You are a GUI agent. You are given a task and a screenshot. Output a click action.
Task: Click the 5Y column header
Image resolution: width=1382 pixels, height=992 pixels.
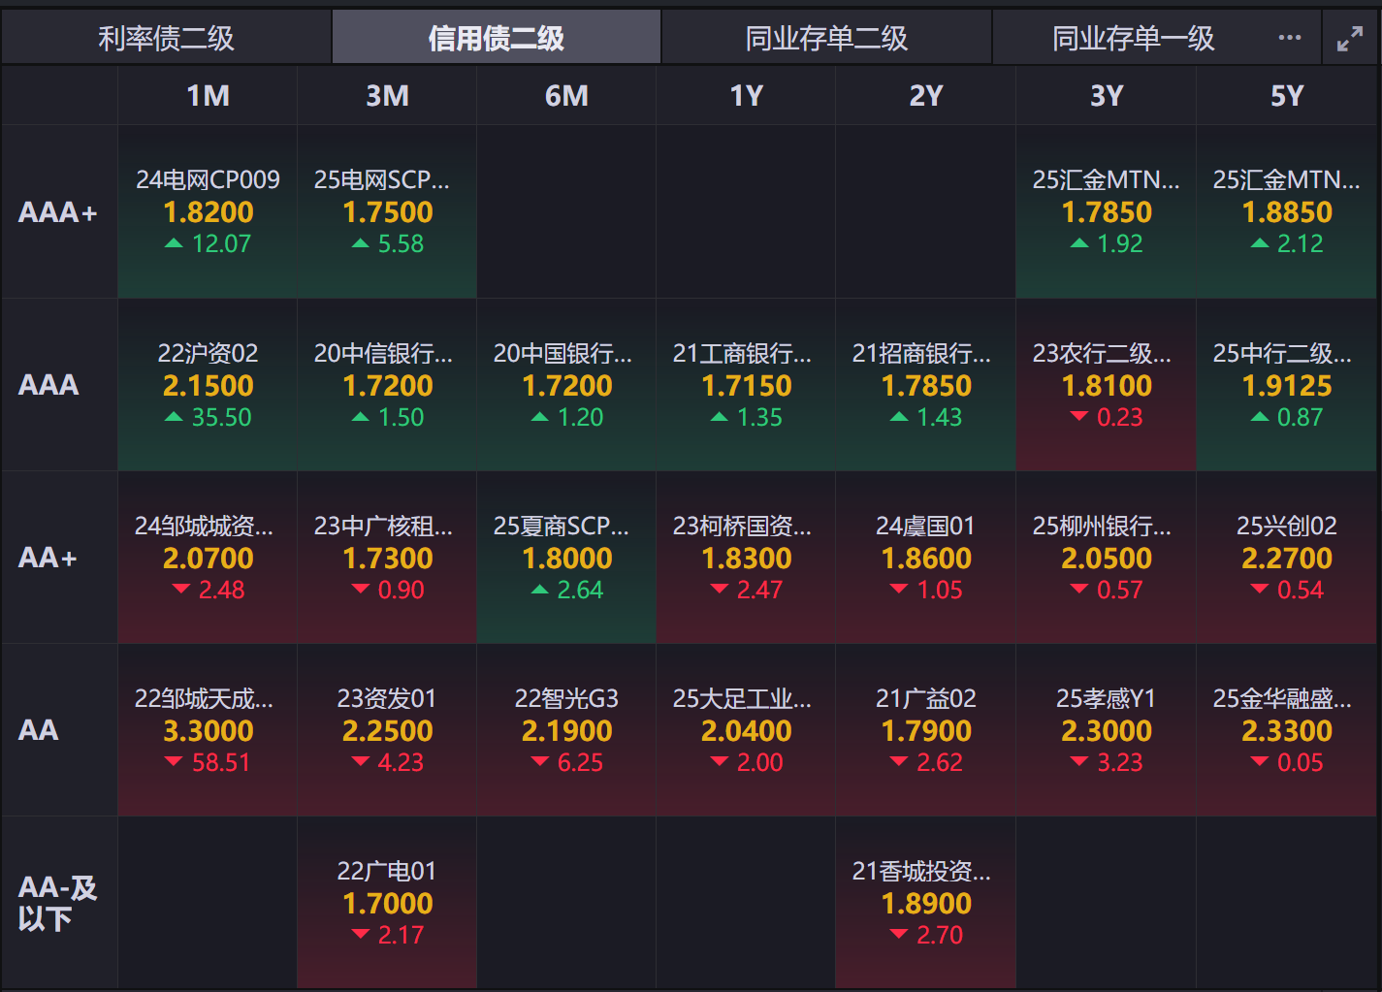[1287, 96]
